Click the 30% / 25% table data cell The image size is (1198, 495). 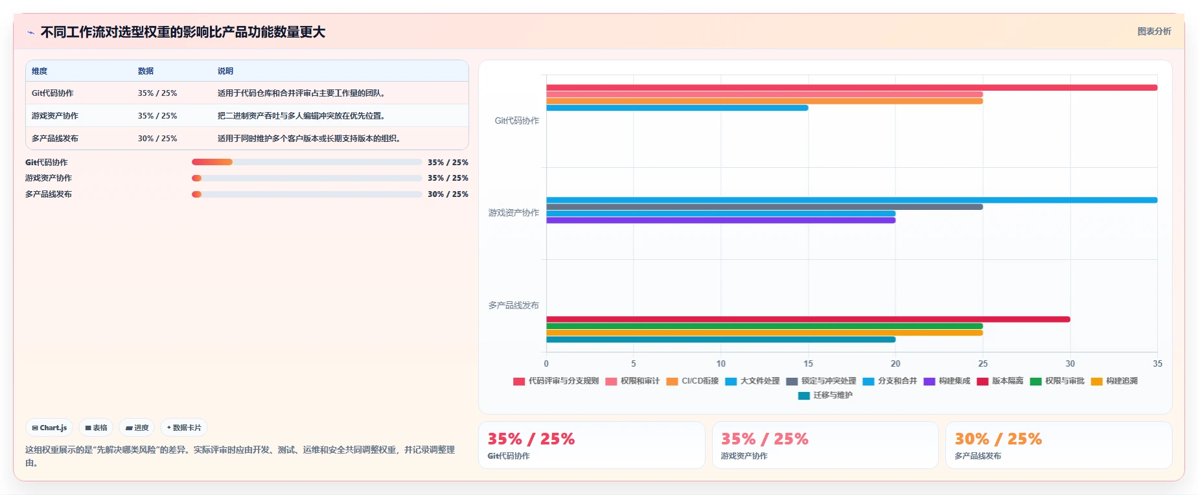(x=157, y=139)
